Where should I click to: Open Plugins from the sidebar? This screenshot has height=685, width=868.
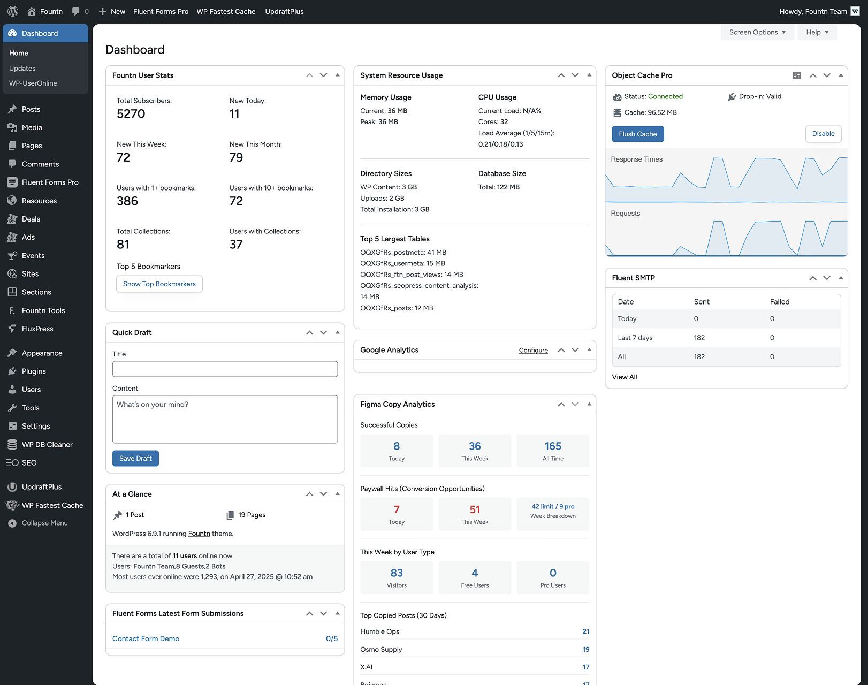click(34, 371)
